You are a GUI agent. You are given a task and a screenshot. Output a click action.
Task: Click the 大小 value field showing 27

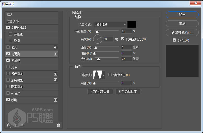[x=126, y=59]
